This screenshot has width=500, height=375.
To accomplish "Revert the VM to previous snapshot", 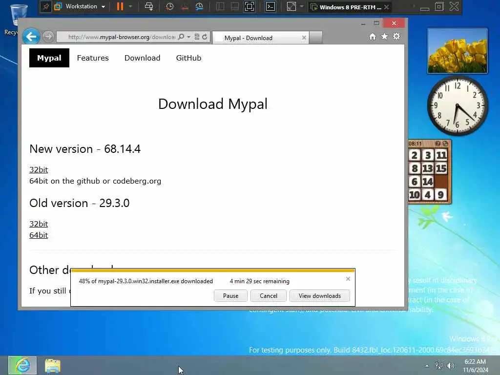I will (184, 6).
